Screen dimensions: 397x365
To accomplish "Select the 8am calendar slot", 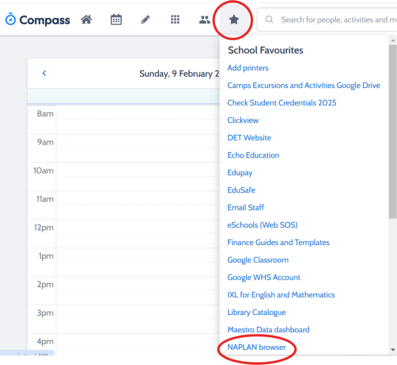I will (138, 120).
